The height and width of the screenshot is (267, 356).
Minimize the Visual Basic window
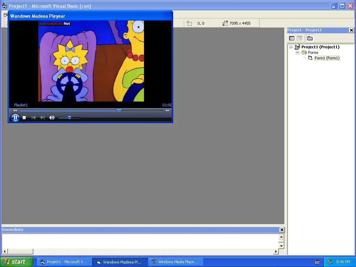333,6
